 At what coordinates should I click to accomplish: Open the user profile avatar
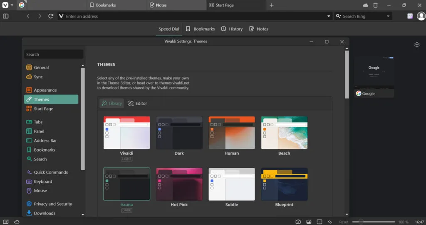click(x=421, y=16)
